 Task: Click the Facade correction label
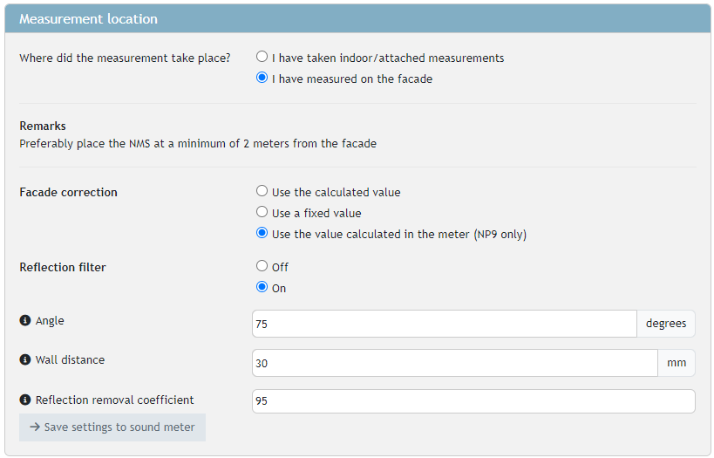[x=68, y=192]
